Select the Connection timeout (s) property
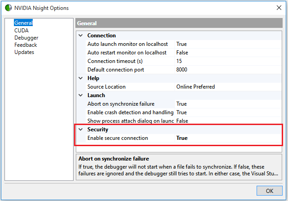Viewport: 288px width, 201px height. coord(130,61)
